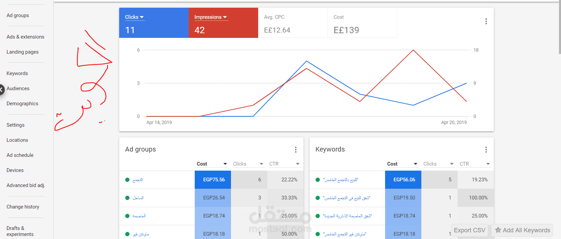561x239 pixels.
Task: Click the green status dot of the first ad group
Action: pos(127,180)
